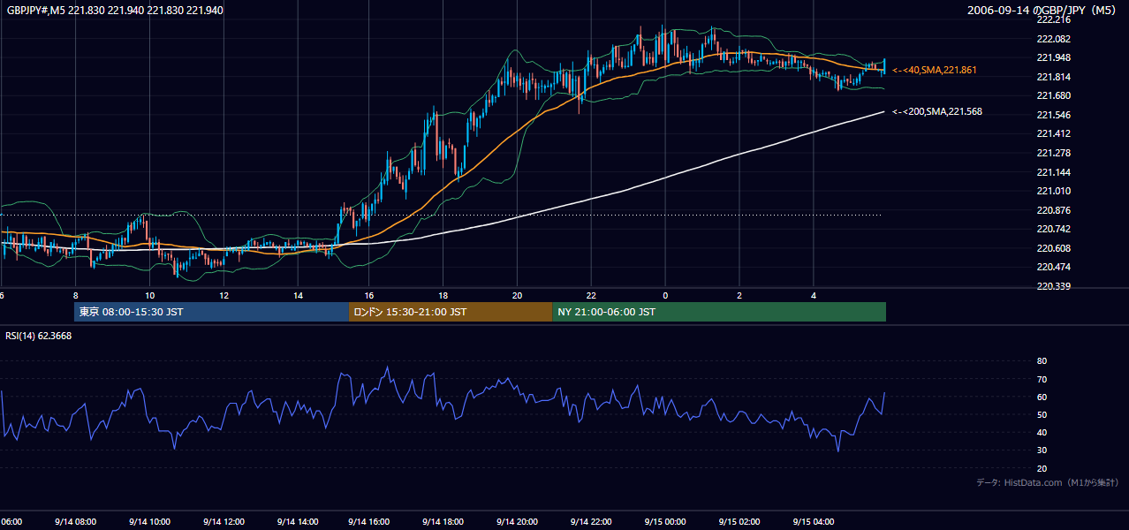Click price axis value 221.948
Image resolution: width=1129 pixels, height=530 pixels.
click(x=1053, y=57)
